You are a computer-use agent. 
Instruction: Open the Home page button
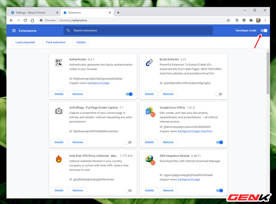pos(32,20)
